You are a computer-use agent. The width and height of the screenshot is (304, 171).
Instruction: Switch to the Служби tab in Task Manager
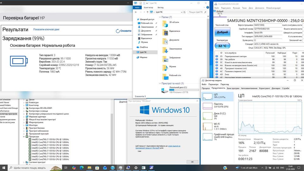tap(285, 88)
